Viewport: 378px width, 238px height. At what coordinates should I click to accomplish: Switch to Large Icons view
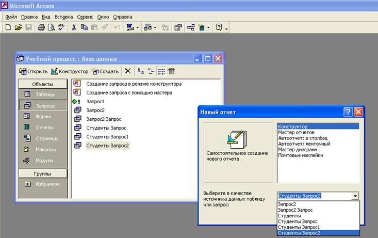tap(141, 71)
